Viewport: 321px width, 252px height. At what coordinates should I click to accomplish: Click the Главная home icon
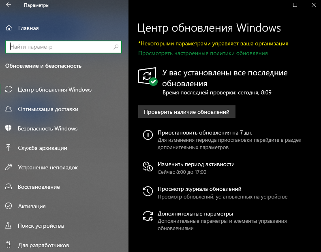pos(9,28)
